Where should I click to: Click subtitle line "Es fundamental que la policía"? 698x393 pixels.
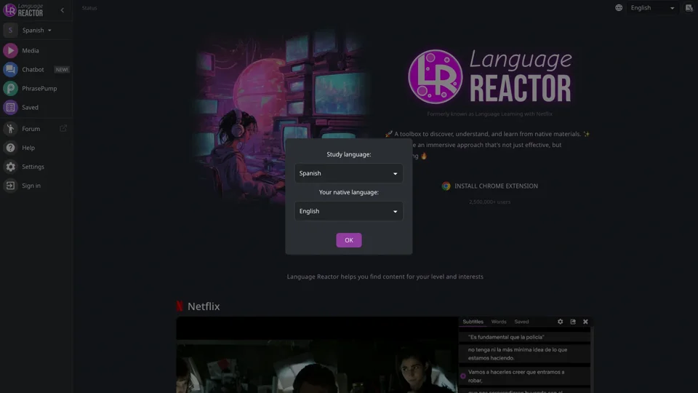524,337
